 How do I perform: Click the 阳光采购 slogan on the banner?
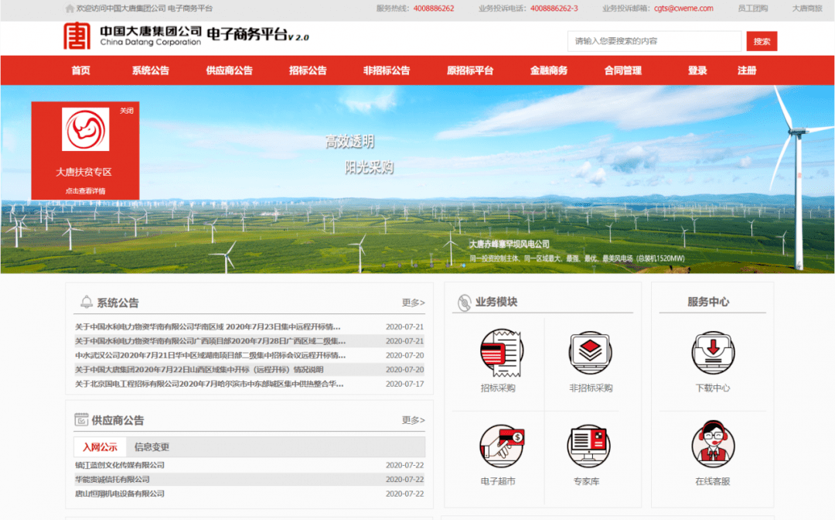click(x=369, y=168)
